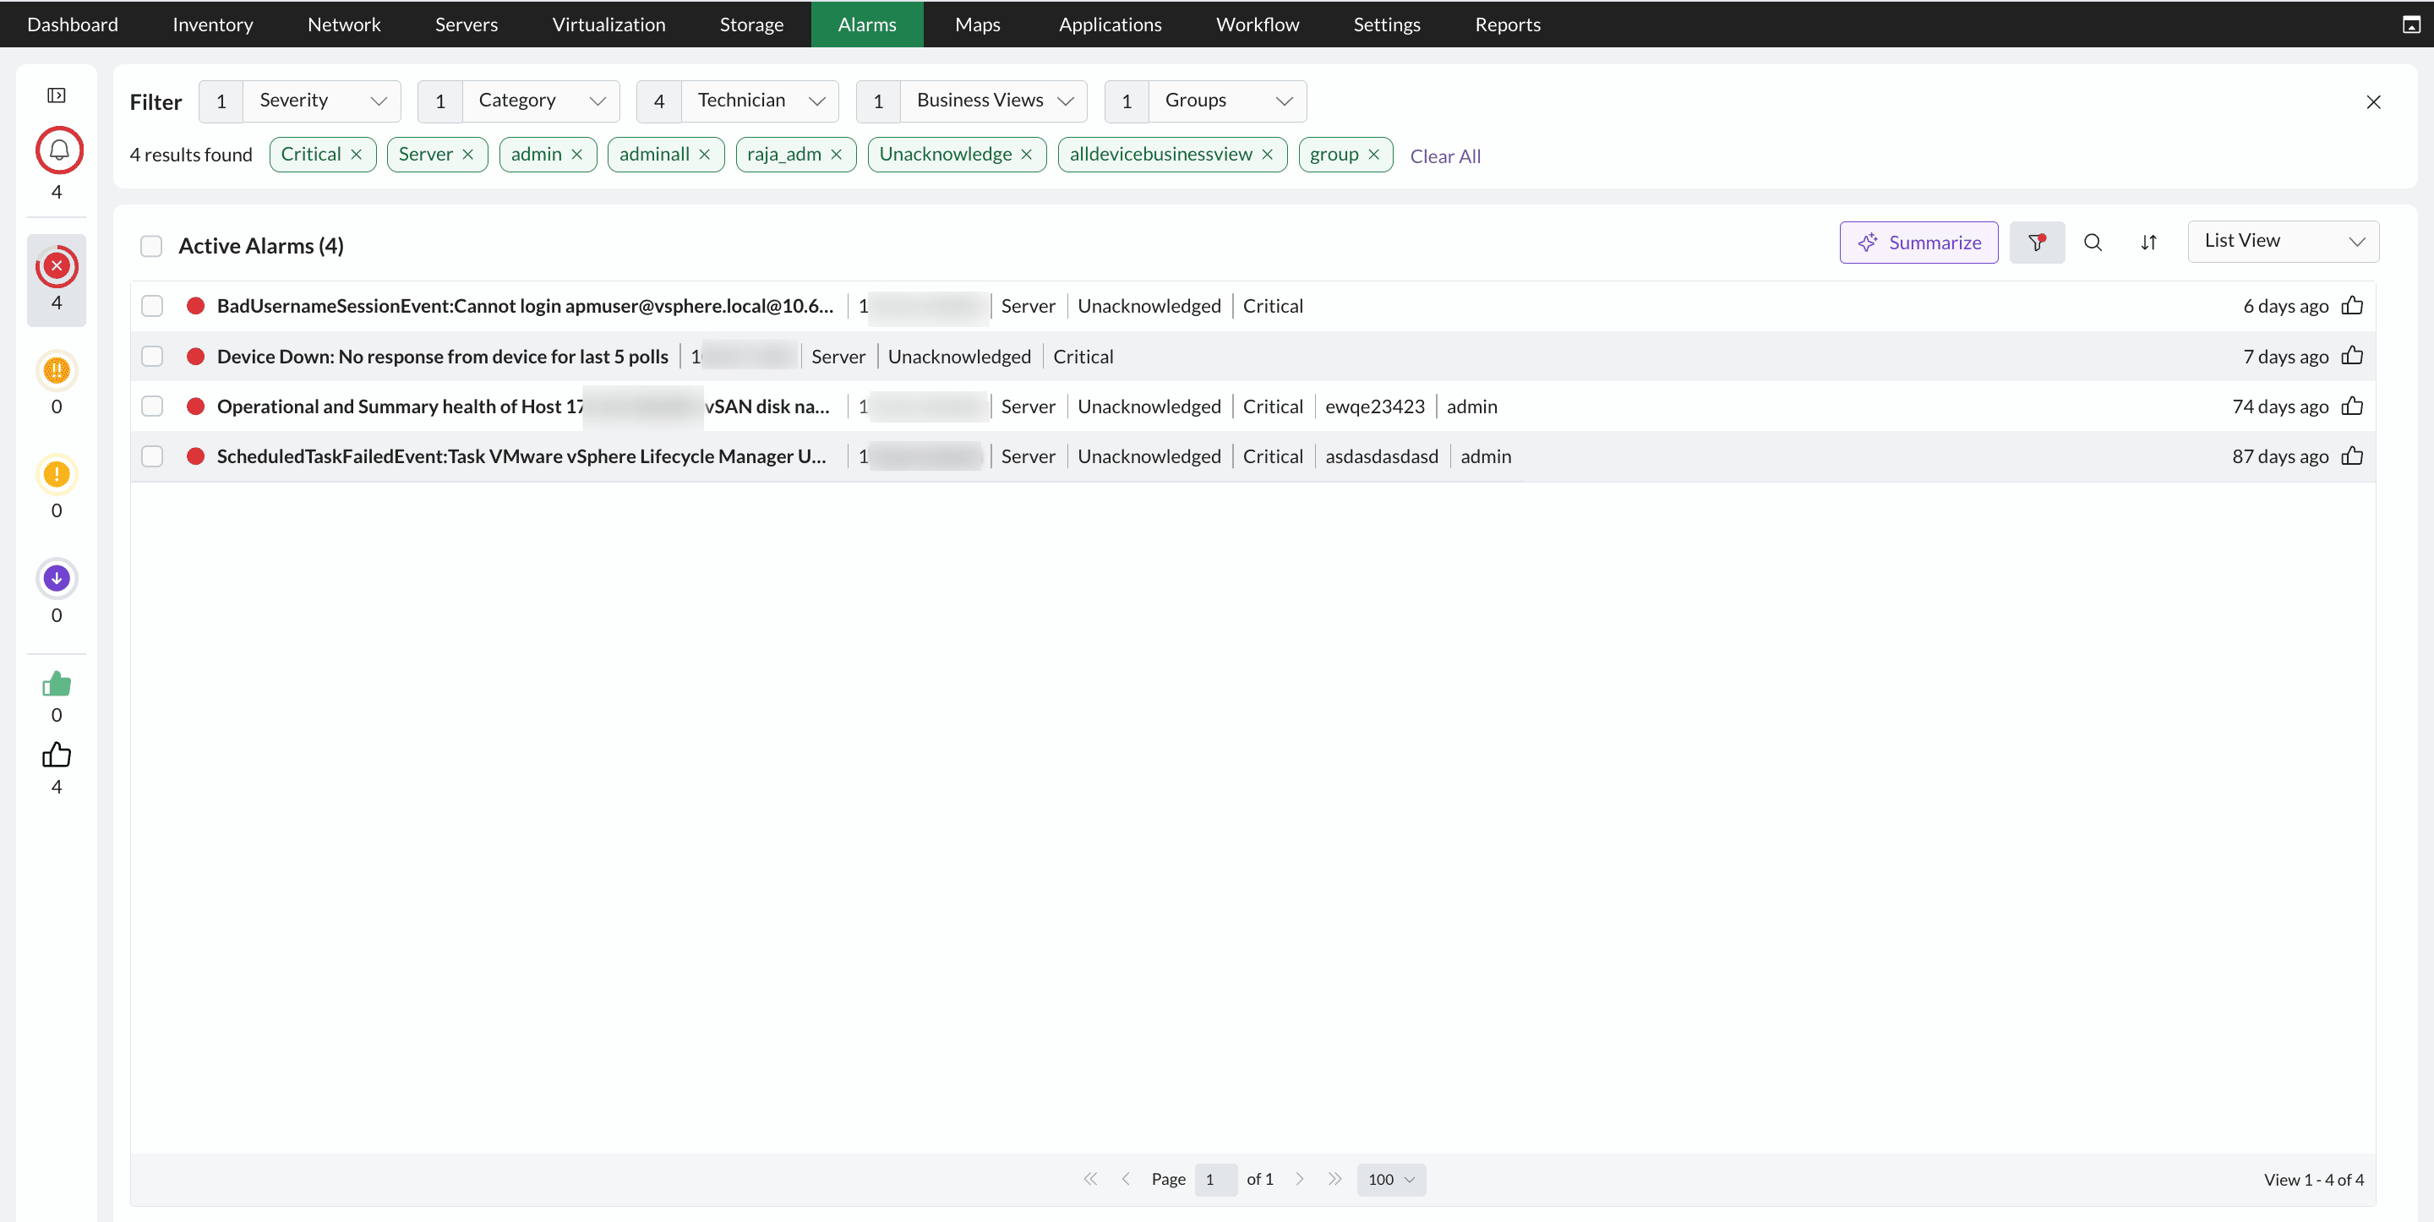Open the Inventory tab

(213, 25)
